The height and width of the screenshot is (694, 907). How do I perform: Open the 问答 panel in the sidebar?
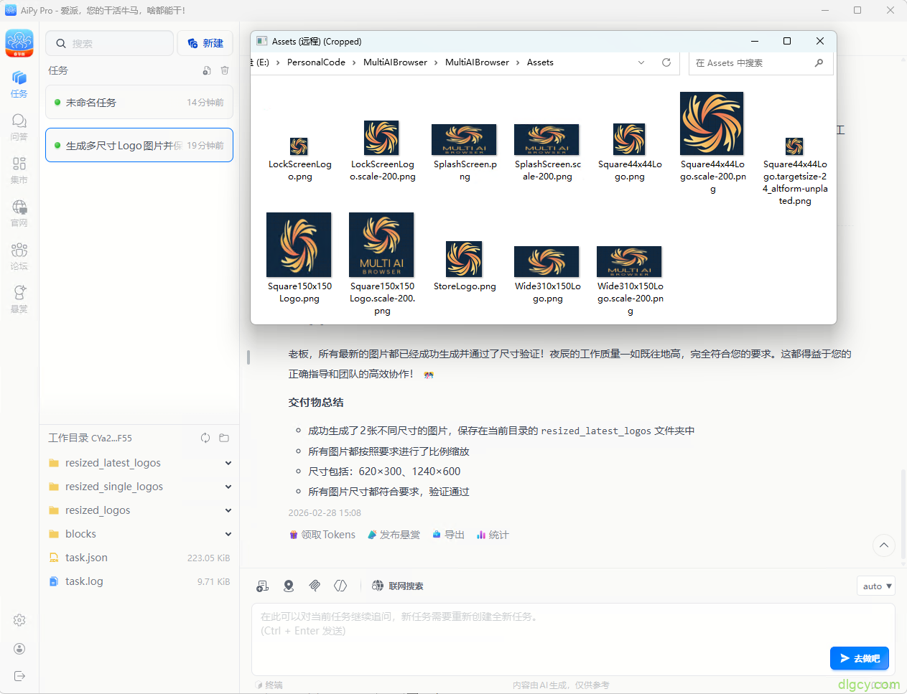[x=19, y=126]
